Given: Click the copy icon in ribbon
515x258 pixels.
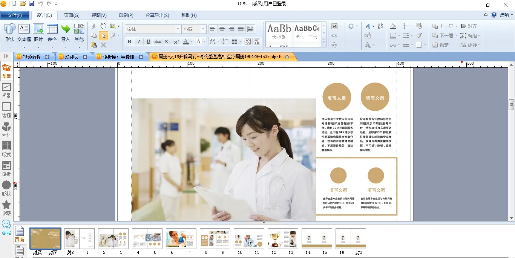Looking at the screenshot, I should pyautogui.click(x=94, y=36).
